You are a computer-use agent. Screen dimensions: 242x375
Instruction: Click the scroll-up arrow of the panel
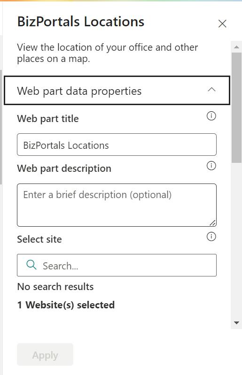(x=236, y=47)
